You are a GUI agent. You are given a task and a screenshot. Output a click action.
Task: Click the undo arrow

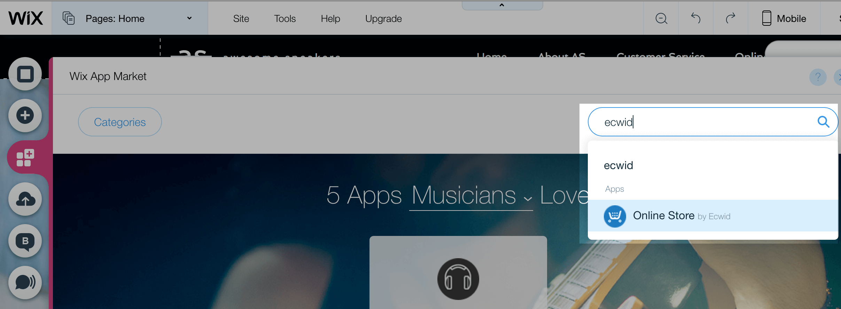coord(695,18)
